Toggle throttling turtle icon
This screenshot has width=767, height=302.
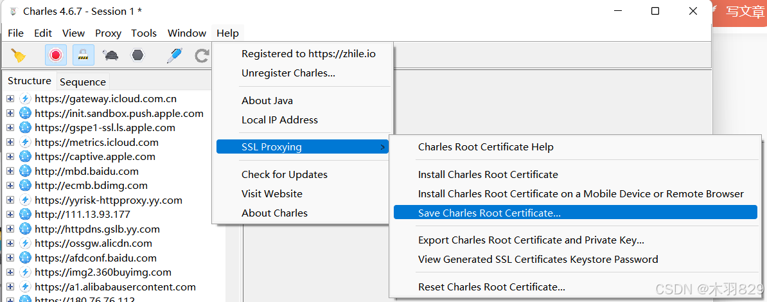click(110, 55)
